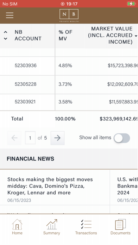
Task: Toggle Show all items switch
Action: pyautogui.click(x=122, y=138)
